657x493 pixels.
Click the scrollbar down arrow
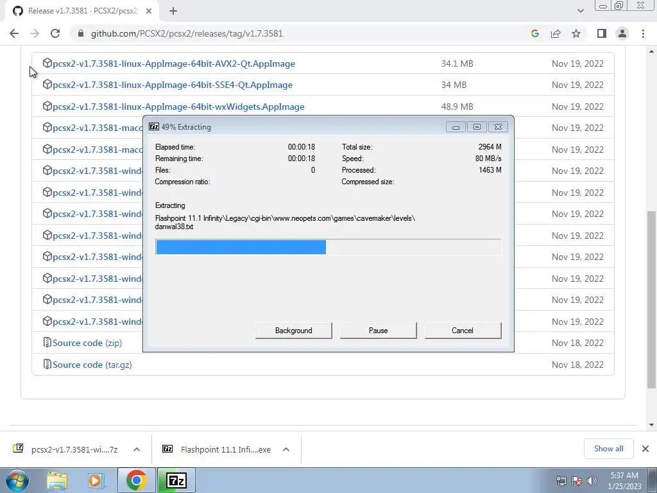tap(652, 425)
